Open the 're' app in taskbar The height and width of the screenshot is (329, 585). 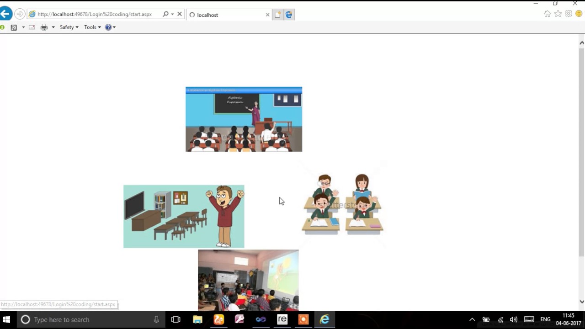[282, 320]
